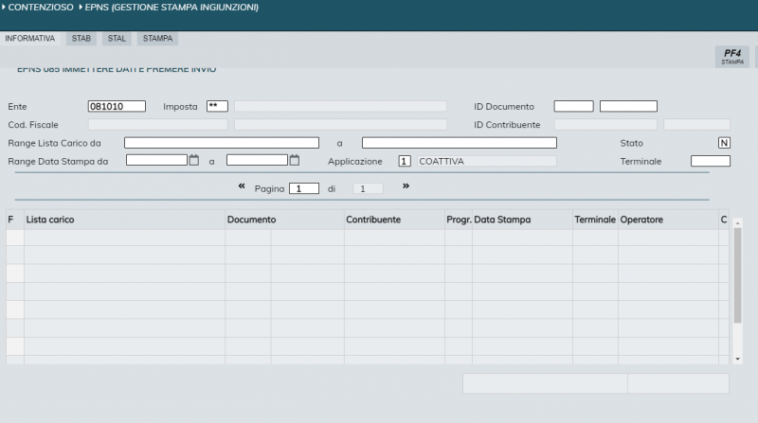The height and width of the screenshot is (423, 758).
Task: Click the Stato field
Action: [x=724, y=143]
